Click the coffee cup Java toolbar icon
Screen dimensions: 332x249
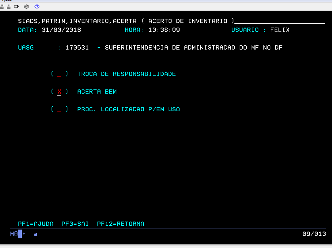tap(17, 6)
